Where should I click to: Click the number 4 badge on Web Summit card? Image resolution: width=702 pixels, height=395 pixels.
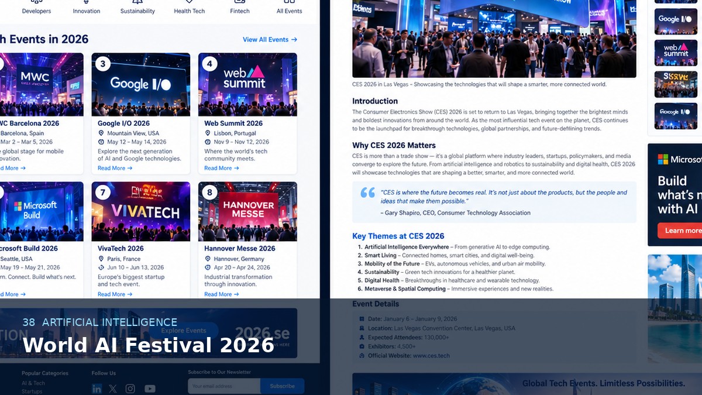209,64
